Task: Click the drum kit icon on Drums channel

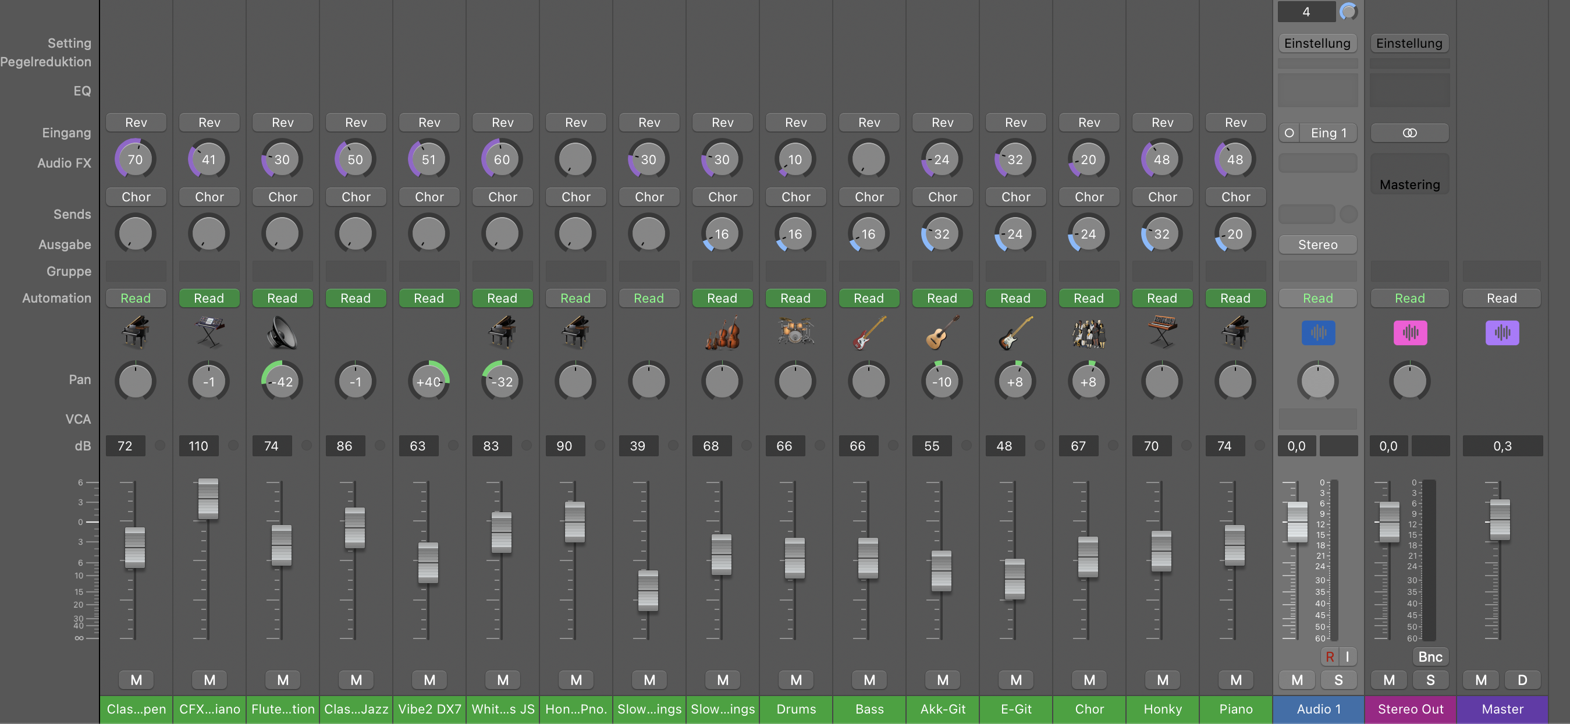Action: point(795,332)
